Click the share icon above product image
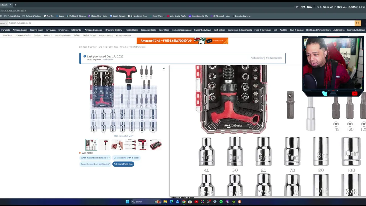 click(164, 69)
